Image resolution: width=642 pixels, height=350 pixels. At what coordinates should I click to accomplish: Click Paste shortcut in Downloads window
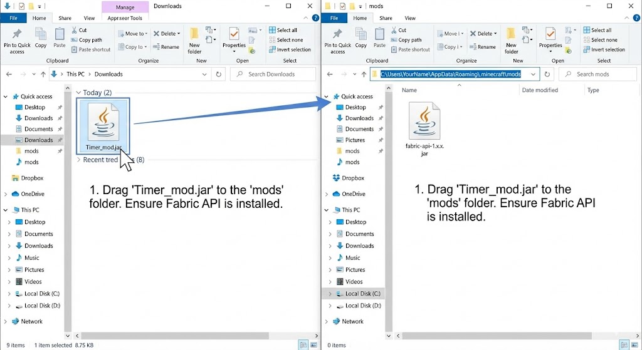point(91,49)
